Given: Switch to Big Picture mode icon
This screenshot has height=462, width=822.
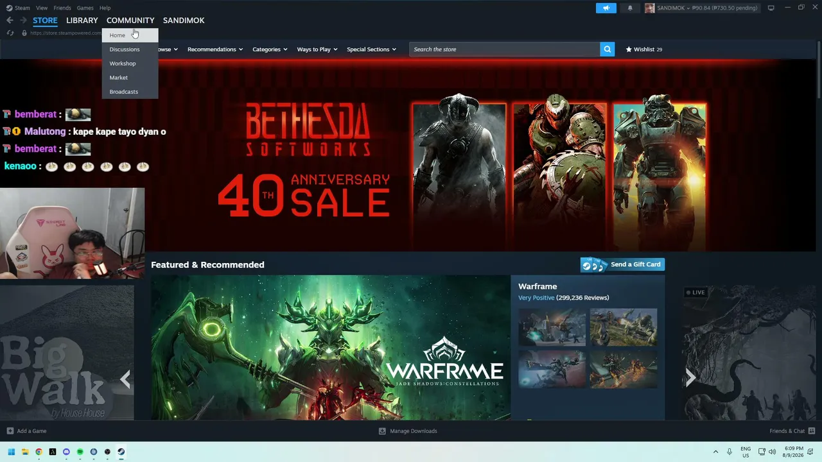Looking at the screenshot, I should (771, 8).
